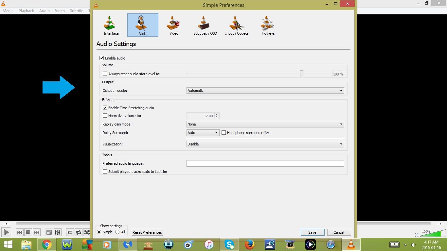Open the Subtitles / OSD settings

(x=205, y=25)
